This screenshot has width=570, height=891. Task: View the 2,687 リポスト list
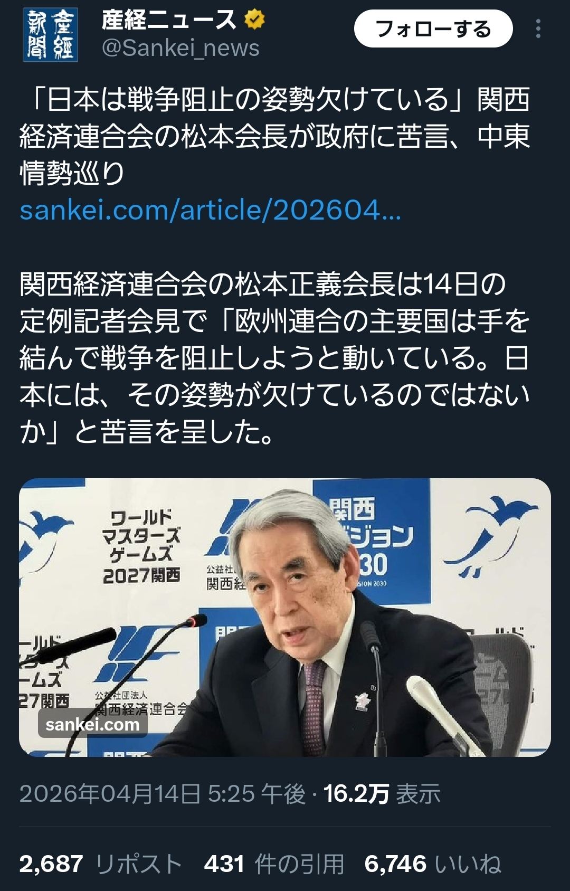click(101, 864)
